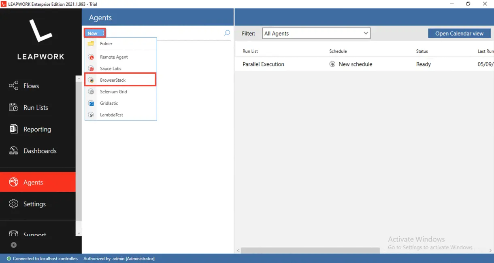Click the Dashboards sidebar icon

pyautogui.click(x=14, y=151)
